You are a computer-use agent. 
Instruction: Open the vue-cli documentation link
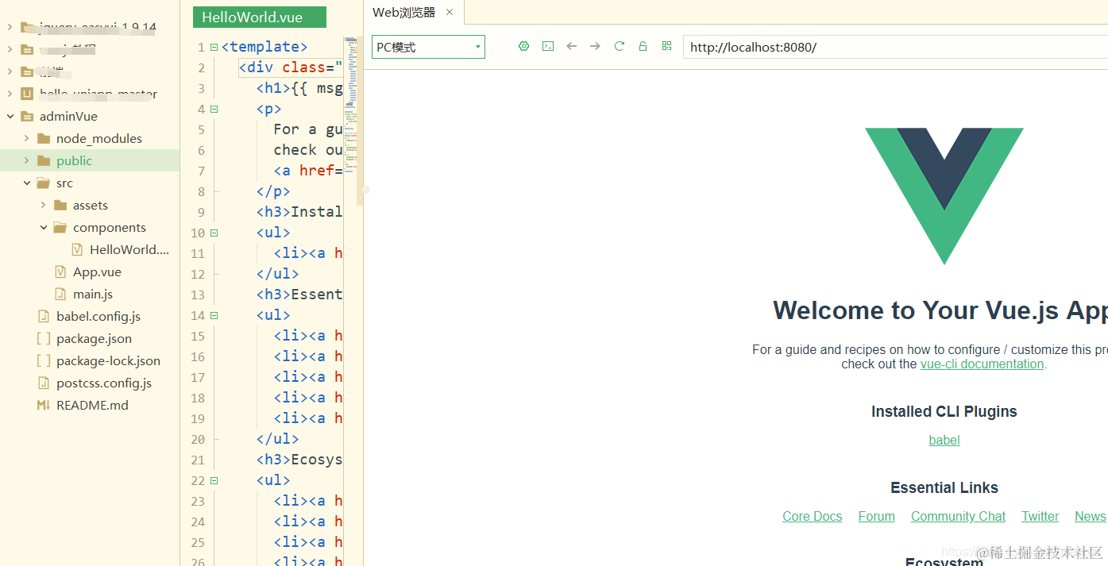click(x=982, y=364)
